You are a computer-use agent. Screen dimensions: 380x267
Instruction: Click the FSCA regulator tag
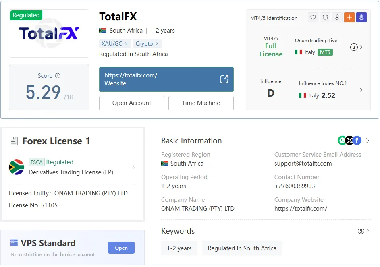pyautogui.click(x=37, y=162)
